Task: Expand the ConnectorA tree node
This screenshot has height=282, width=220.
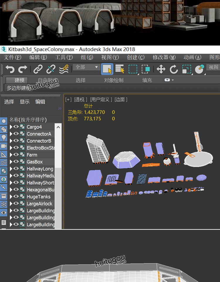Action: click(11, 134)
